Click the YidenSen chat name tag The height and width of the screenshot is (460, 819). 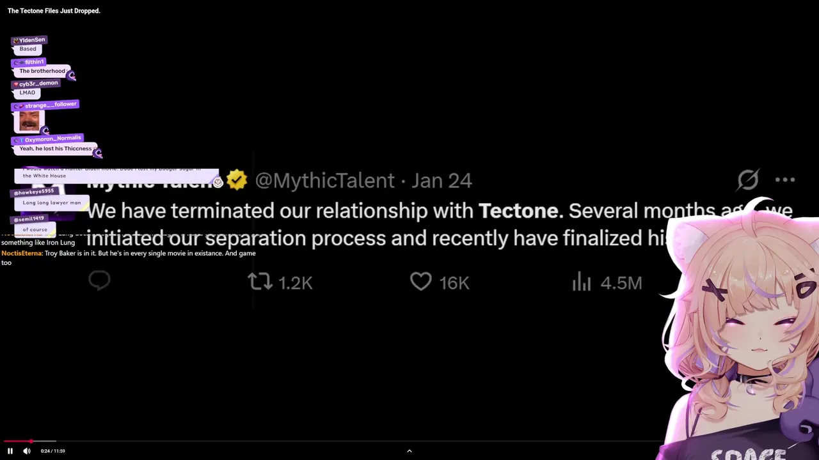[x=29, y=40]
